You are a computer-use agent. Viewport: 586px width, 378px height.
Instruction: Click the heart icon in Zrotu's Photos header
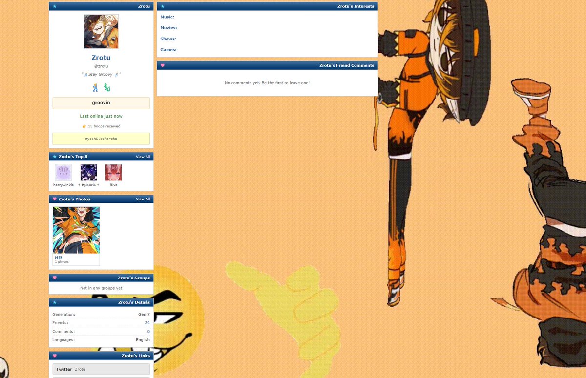(x=55, y=199)
